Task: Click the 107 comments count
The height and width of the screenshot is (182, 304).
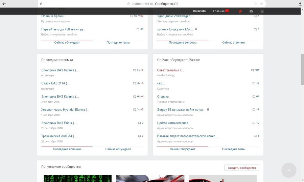Action: [x=257, y=70]
